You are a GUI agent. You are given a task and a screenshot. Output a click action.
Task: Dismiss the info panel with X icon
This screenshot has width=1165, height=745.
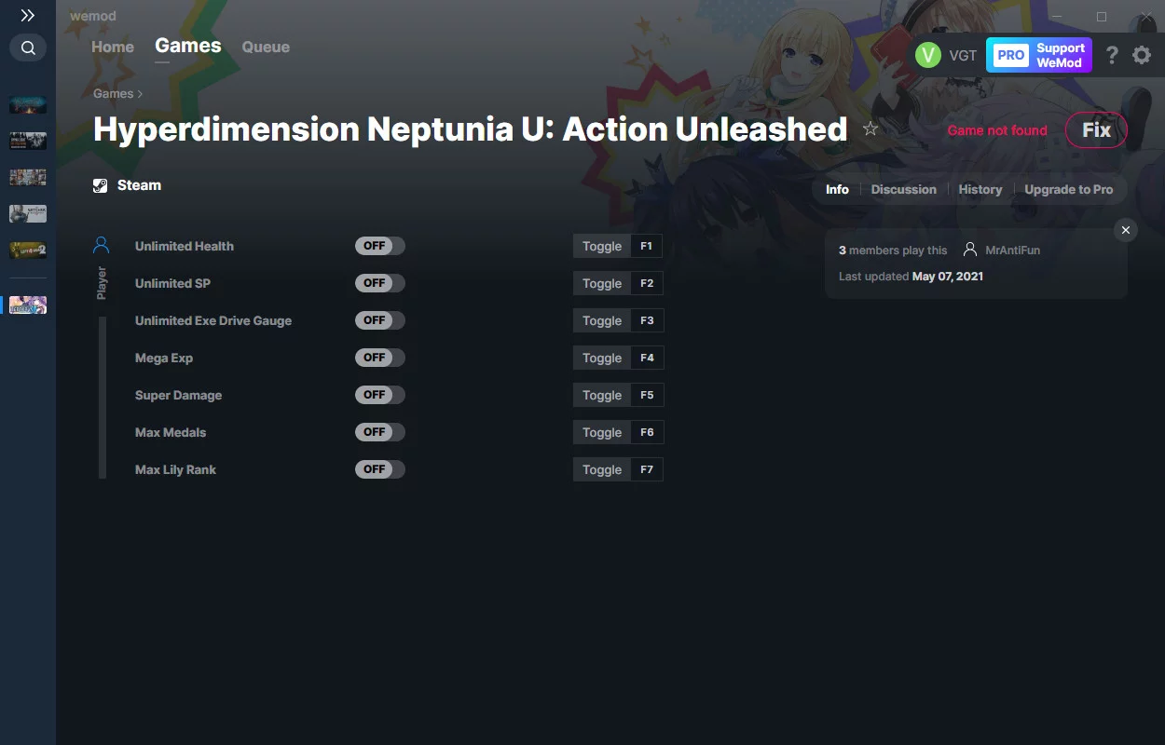tap(1126, 230)
